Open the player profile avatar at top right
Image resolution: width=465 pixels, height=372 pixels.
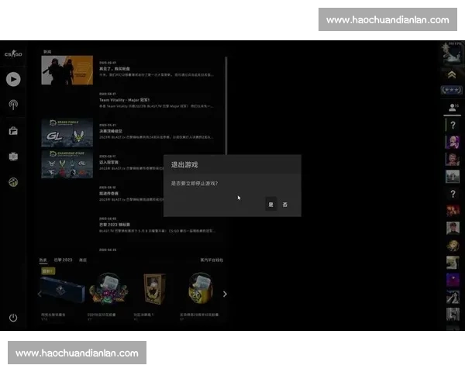tap(451, 53)
